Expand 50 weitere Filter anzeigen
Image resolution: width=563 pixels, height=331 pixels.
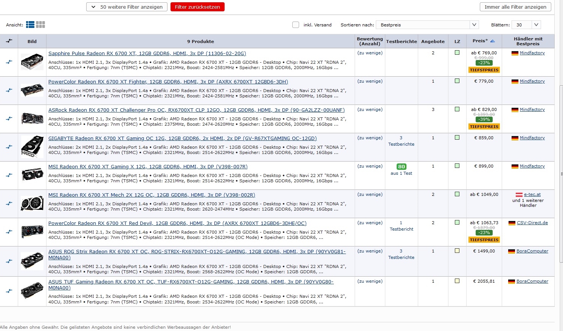point(127,7)
